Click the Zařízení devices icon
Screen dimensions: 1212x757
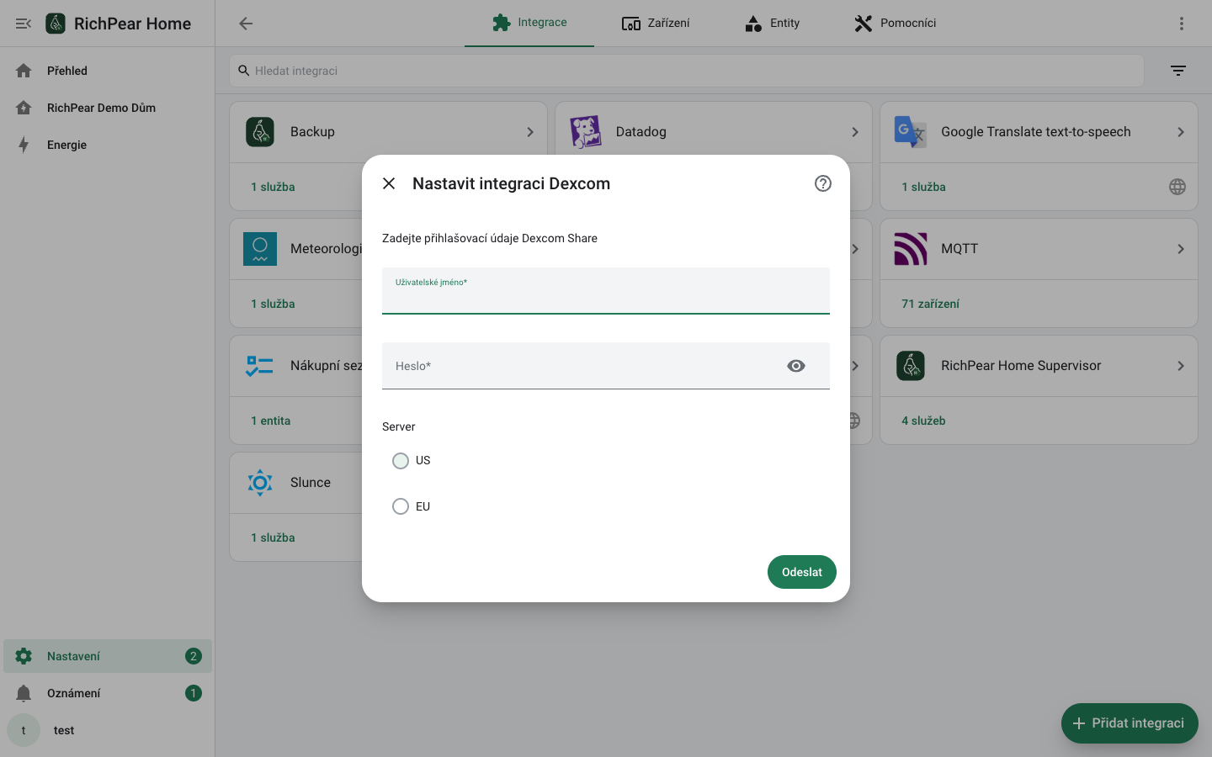point(631,24)
